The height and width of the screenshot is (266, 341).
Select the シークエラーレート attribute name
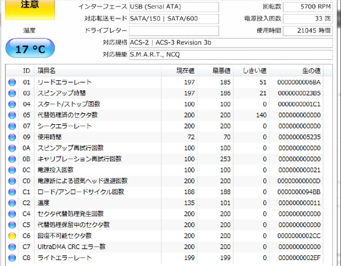click(x=64, y=126)
